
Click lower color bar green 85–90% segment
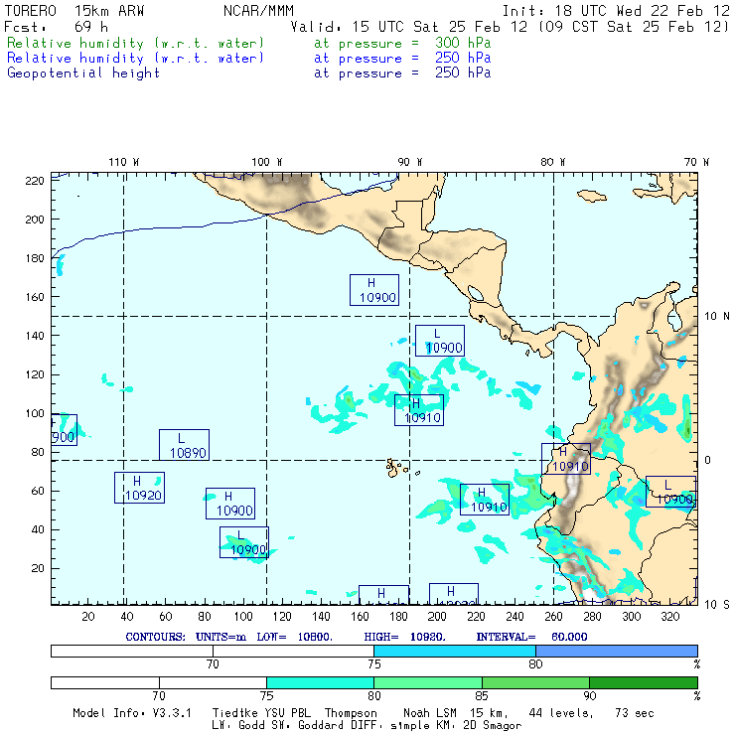[535, 682]
